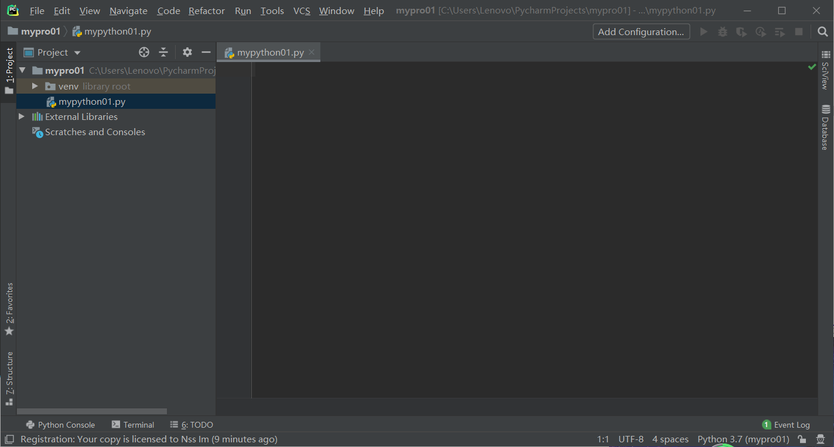Open the Navigate menu

[128, 11]
